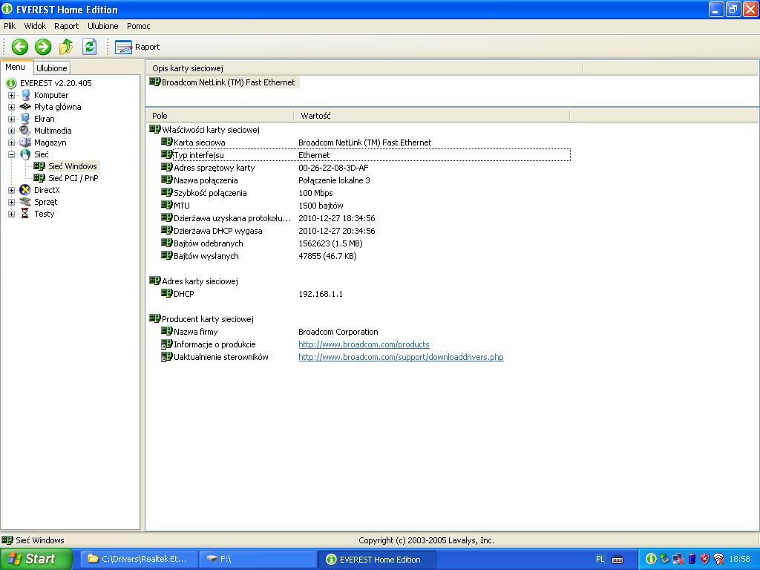Open the Broadcom driver download link
This screenshot has width=760, height=570.
tap(401, 357)
